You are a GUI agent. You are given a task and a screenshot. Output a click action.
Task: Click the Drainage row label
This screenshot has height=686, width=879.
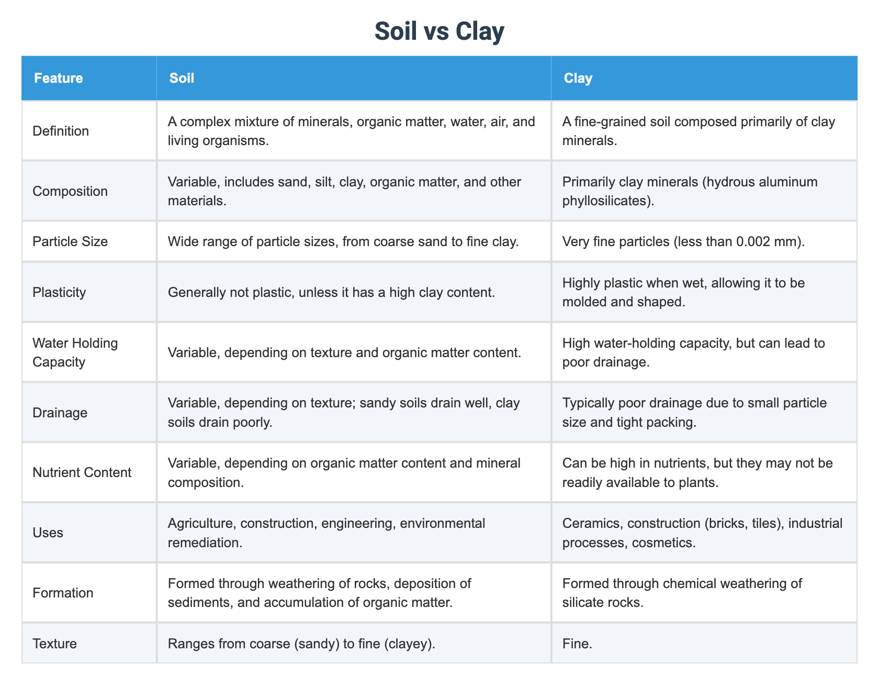pyautogui.click(x=60, y=413)
